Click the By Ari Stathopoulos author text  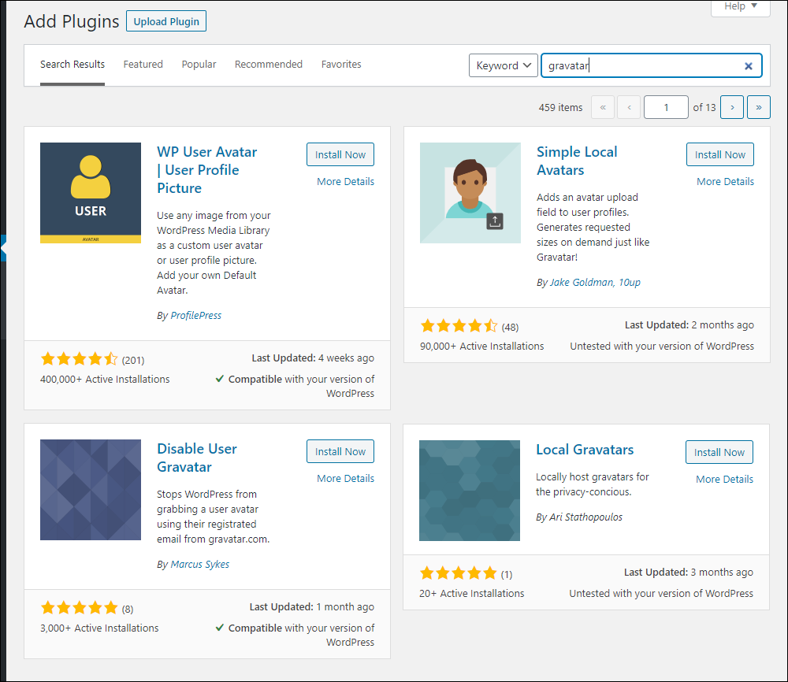click(x=579, y=517)
